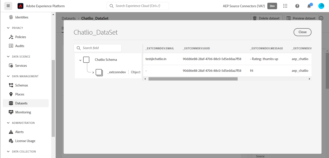This screenshot has height=158, width=329.
Task: Click the Policies icon in sidebar
Action: pos(11,37)
